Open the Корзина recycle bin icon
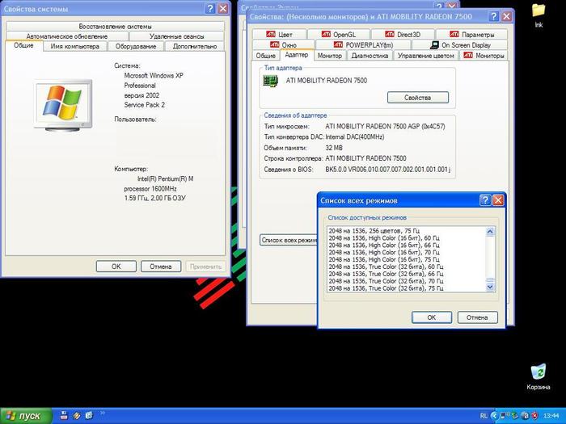This screenshot has width=566, height=424. 538,373
